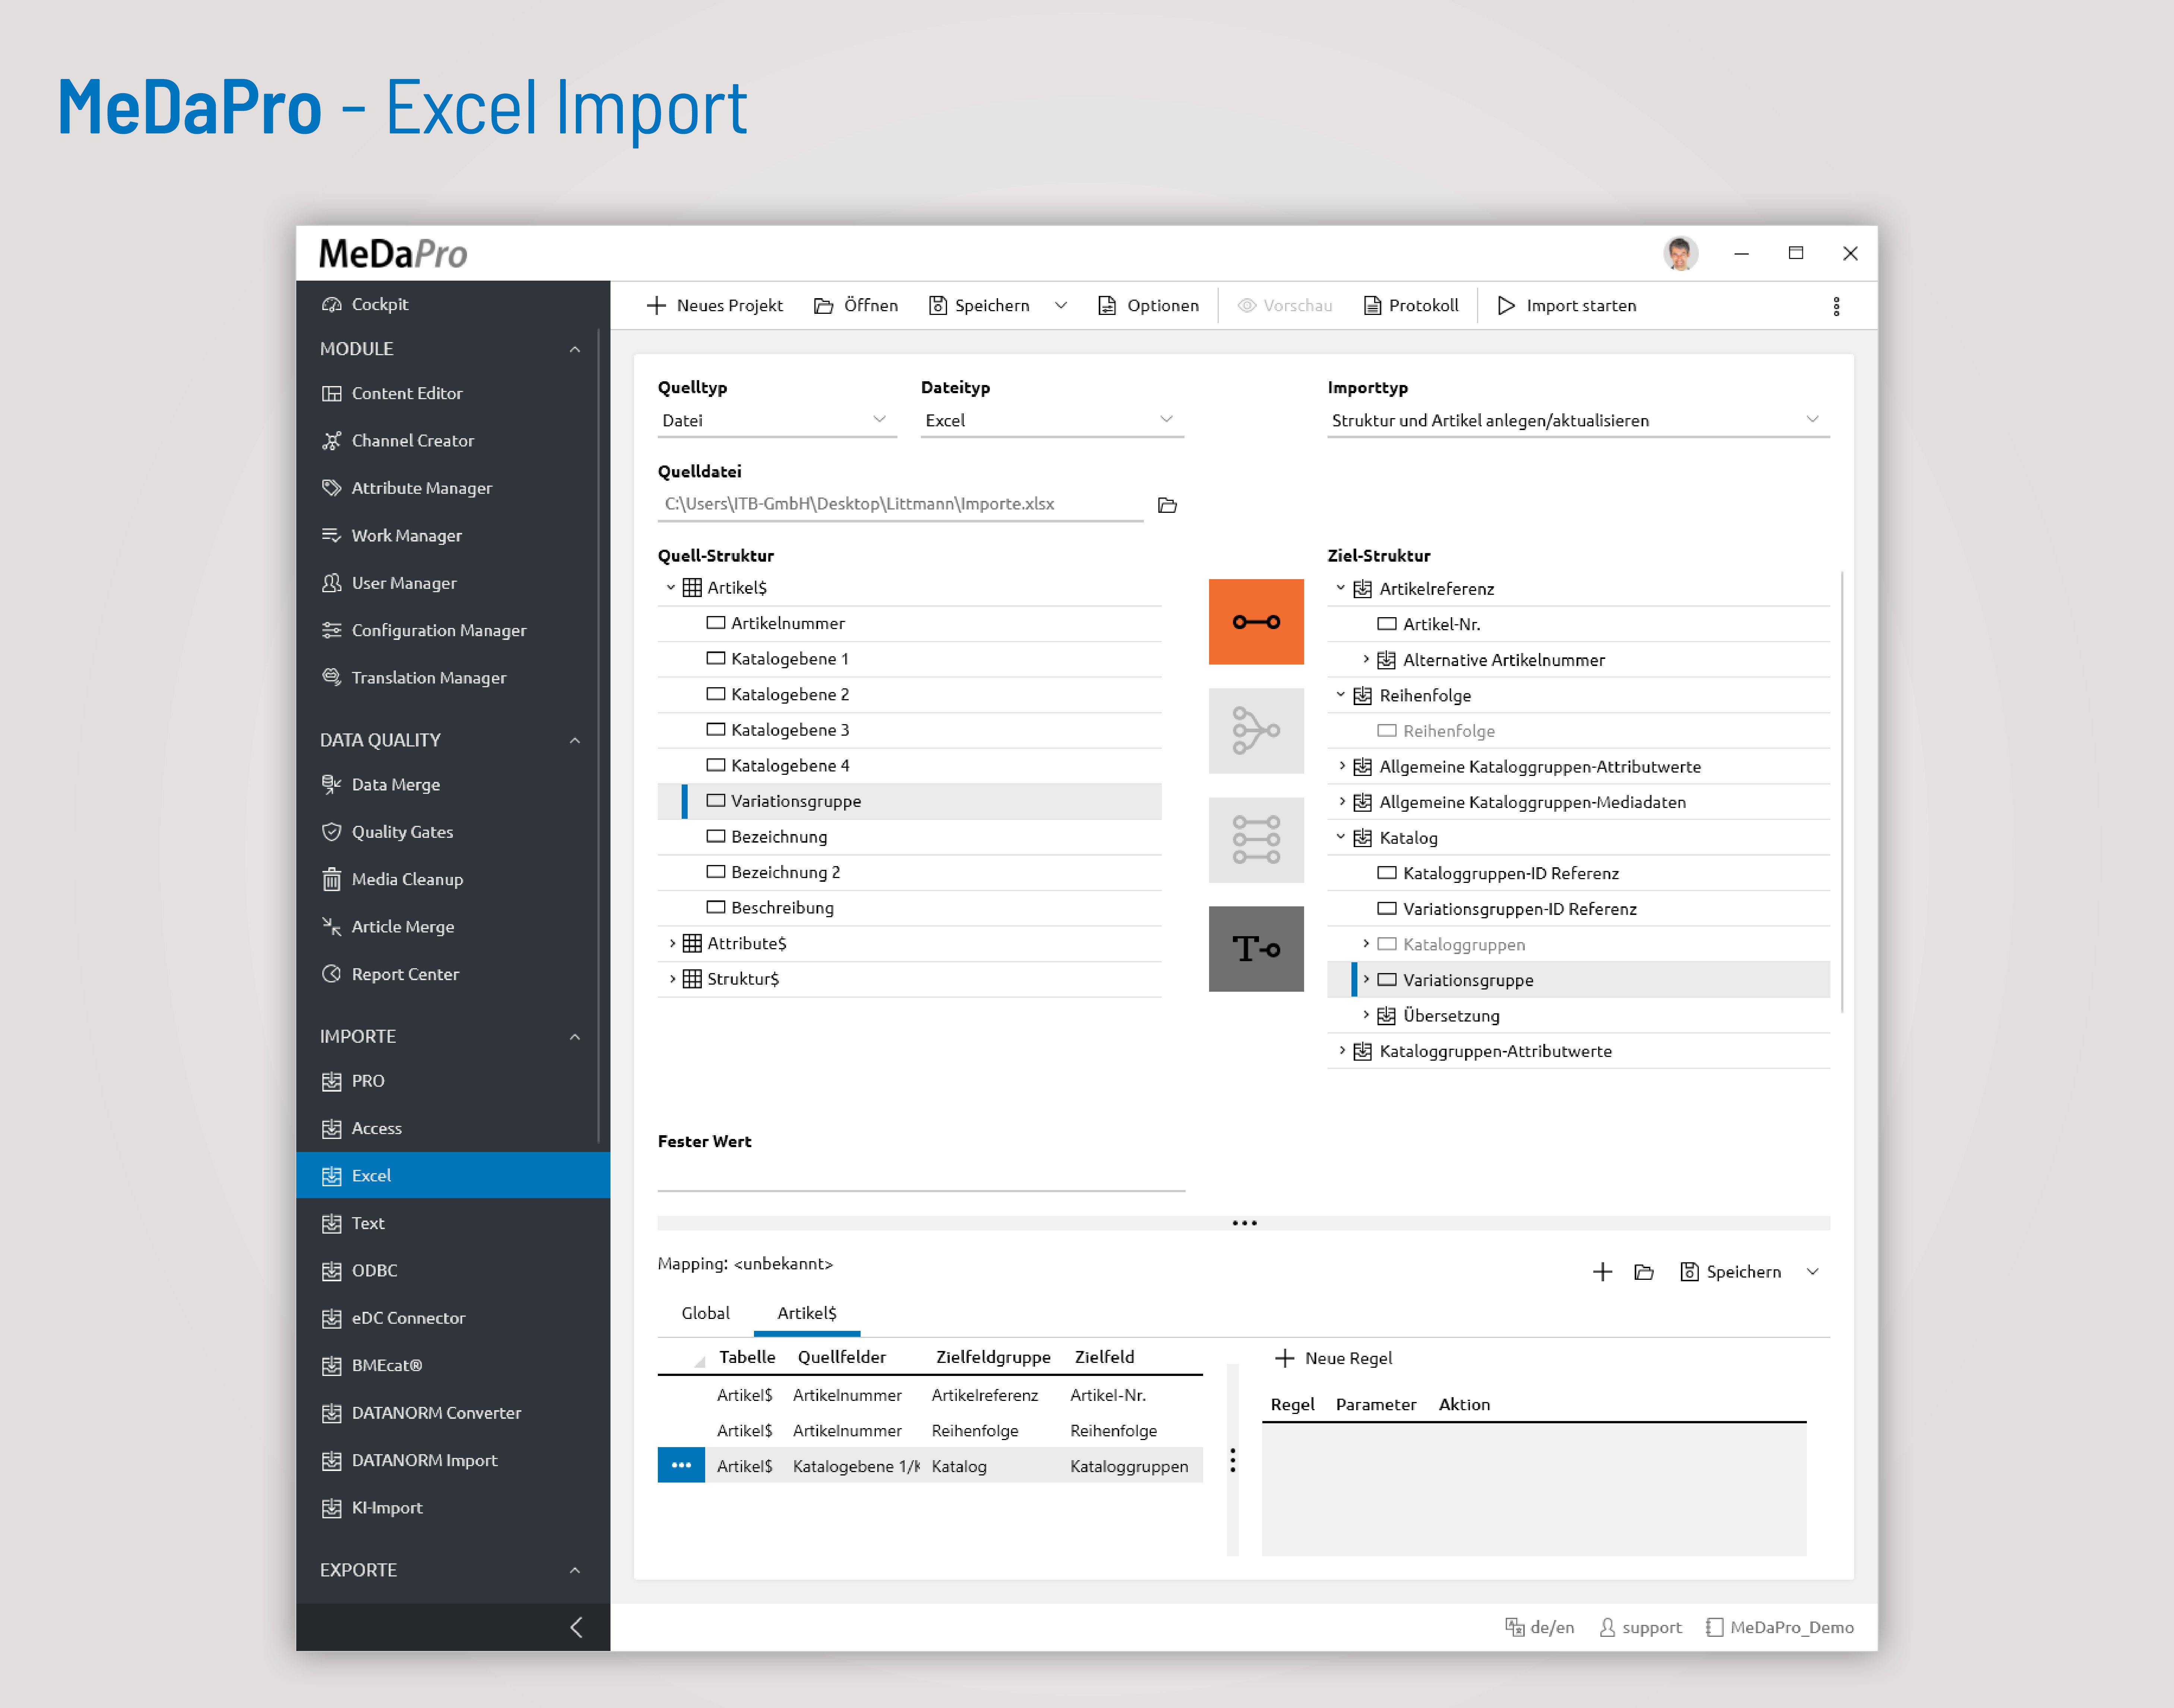The image size is (2174, 1708).
Task: Click Öffnen in the toolbar
Action: coord(856,306)
